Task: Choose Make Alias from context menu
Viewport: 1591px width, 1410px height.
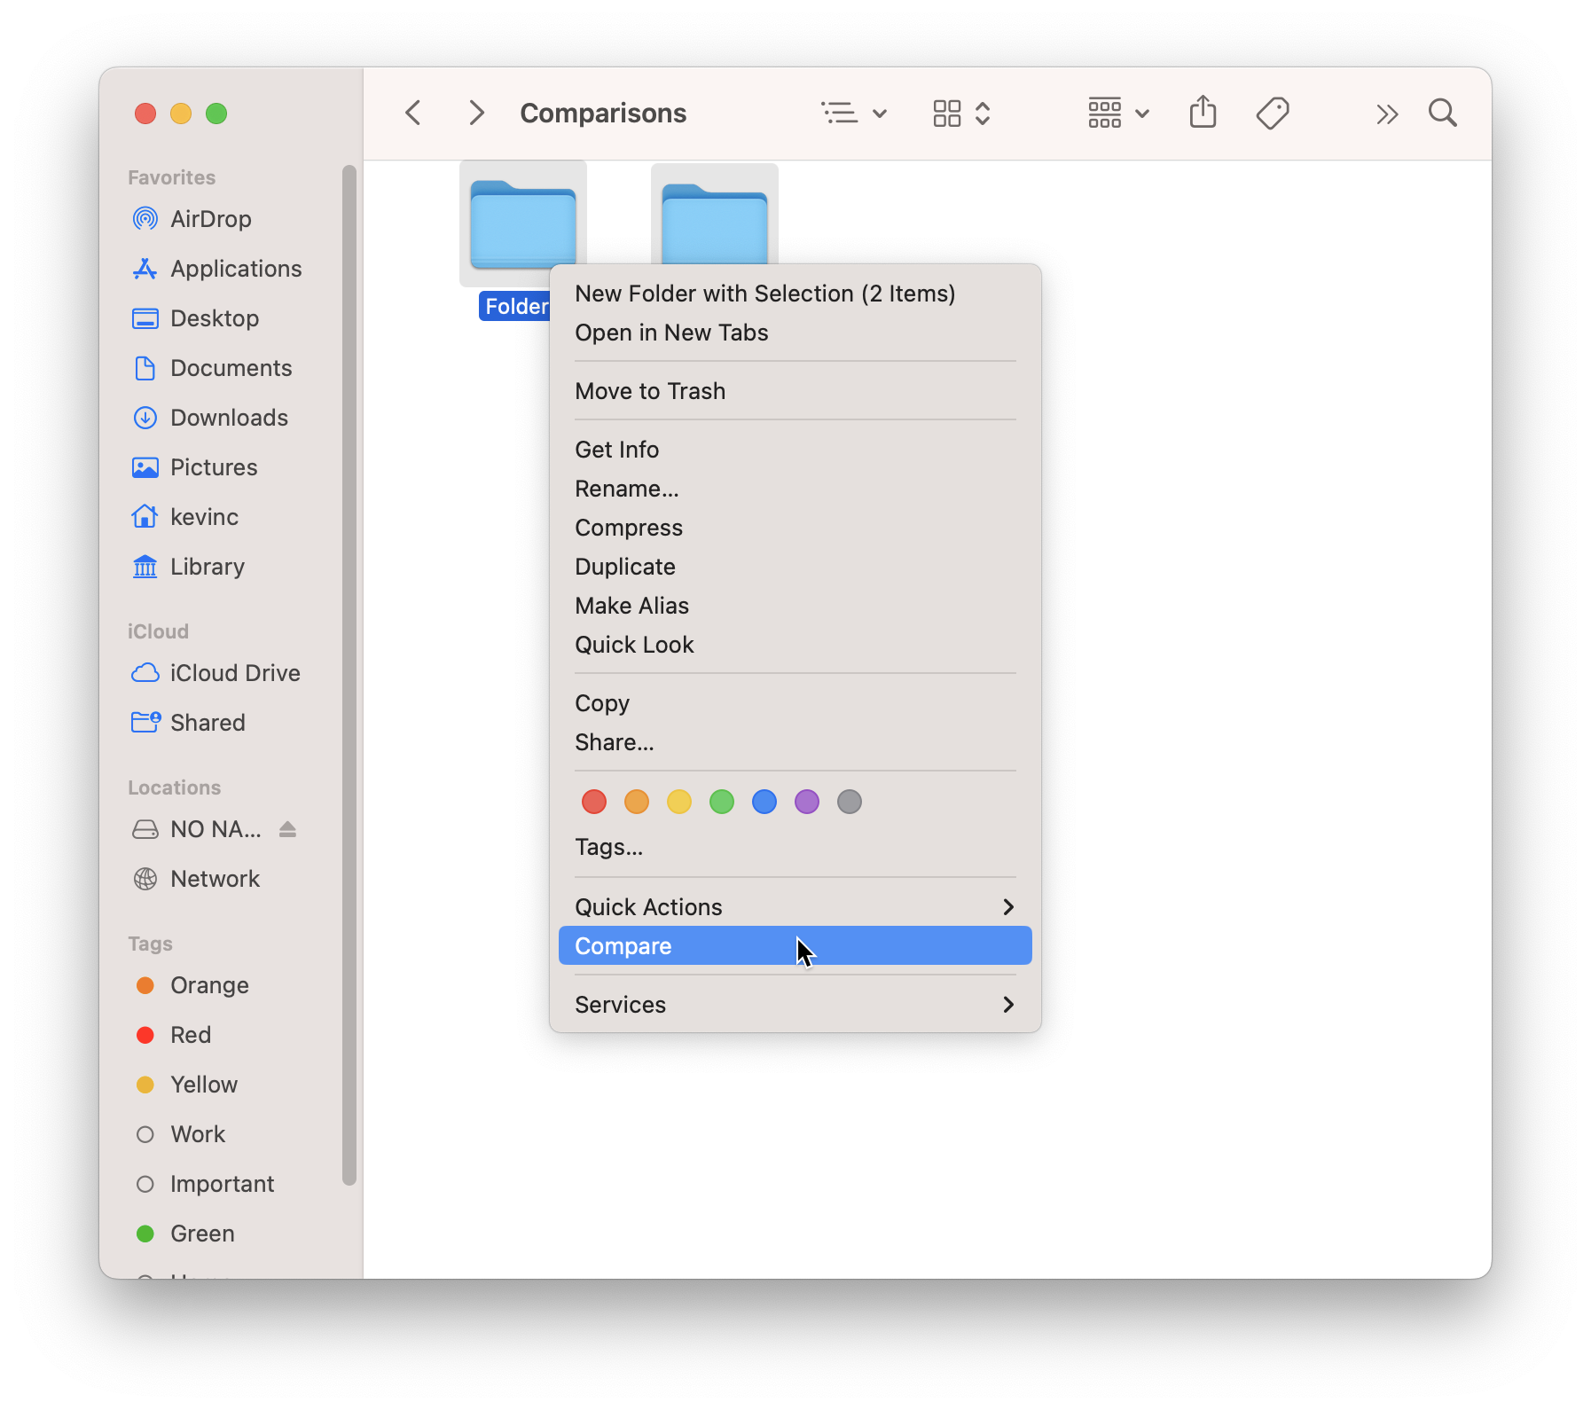Action: (x=795, y=606)
